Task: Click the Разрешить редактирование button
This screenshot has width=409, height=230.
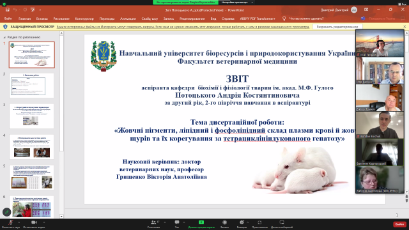Action: point(337,27)
